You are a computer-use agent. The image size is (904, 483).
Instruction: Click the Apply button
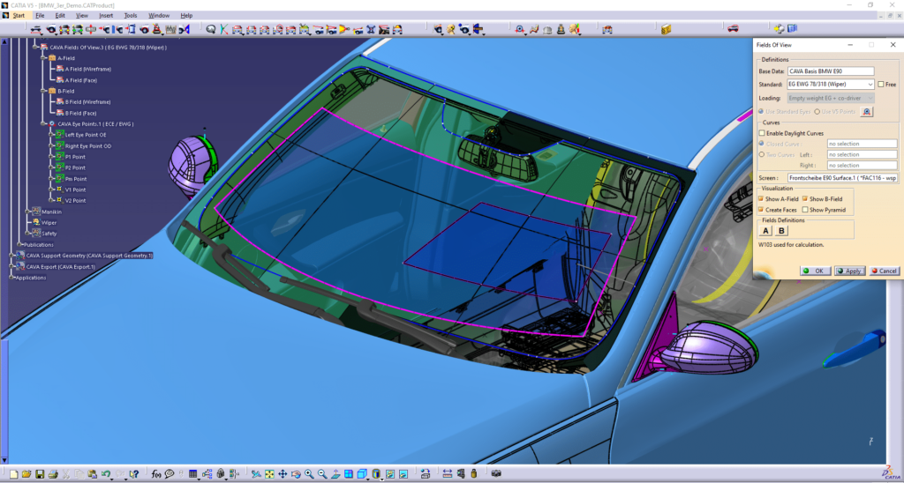(x=850, y=271)
